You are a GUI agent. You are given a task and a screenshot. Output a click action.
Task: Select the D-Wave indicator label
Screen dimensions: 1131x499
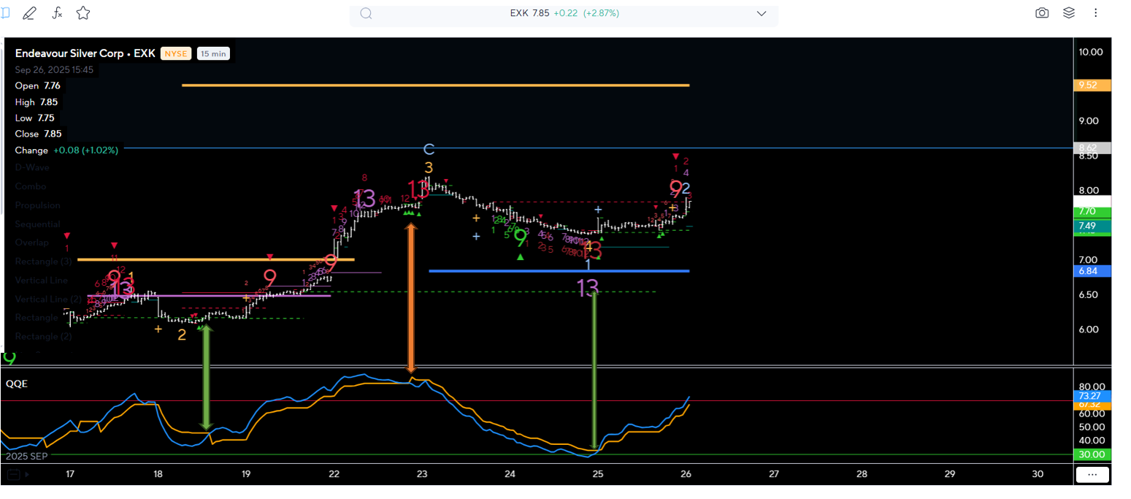32,167
